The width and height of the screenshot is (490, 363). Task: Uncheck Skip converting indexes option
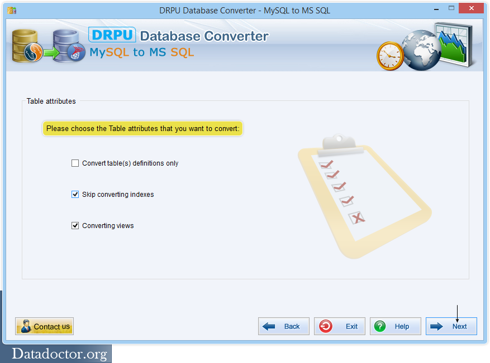click(x=75, y=194)
